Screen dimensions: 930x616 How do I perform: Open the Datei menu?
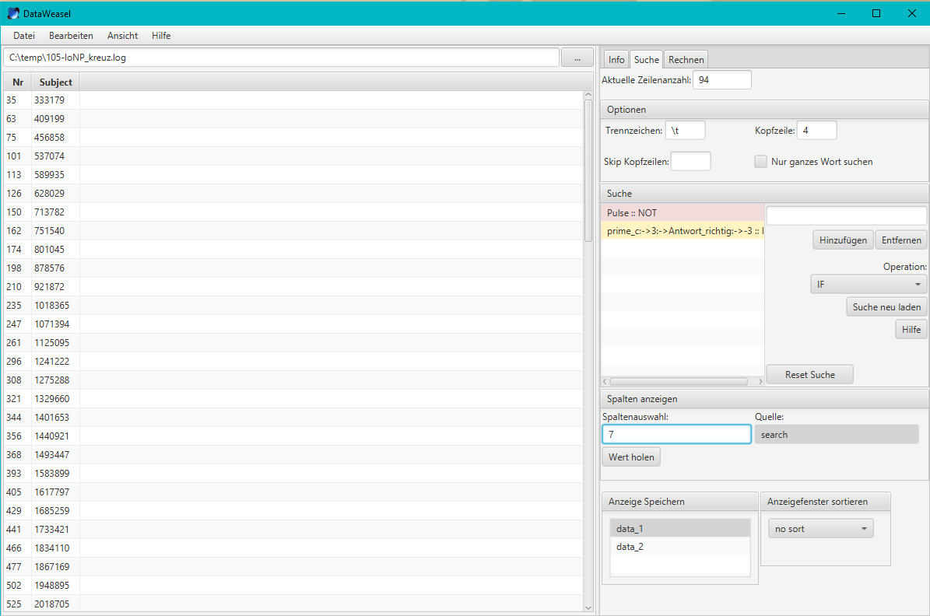[23, 36]
